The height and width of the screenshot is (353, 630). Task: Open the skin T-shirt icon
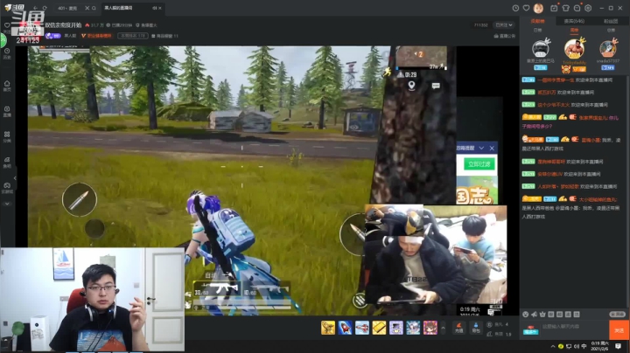[566, 8]
